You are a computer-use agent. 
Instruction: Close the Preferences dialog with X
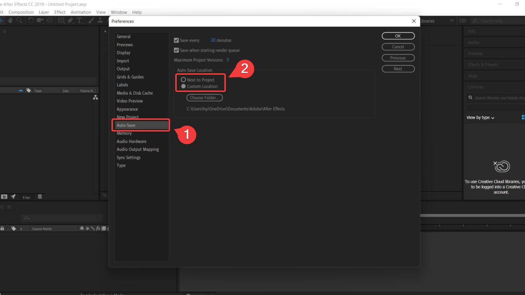tap(414, 21)
